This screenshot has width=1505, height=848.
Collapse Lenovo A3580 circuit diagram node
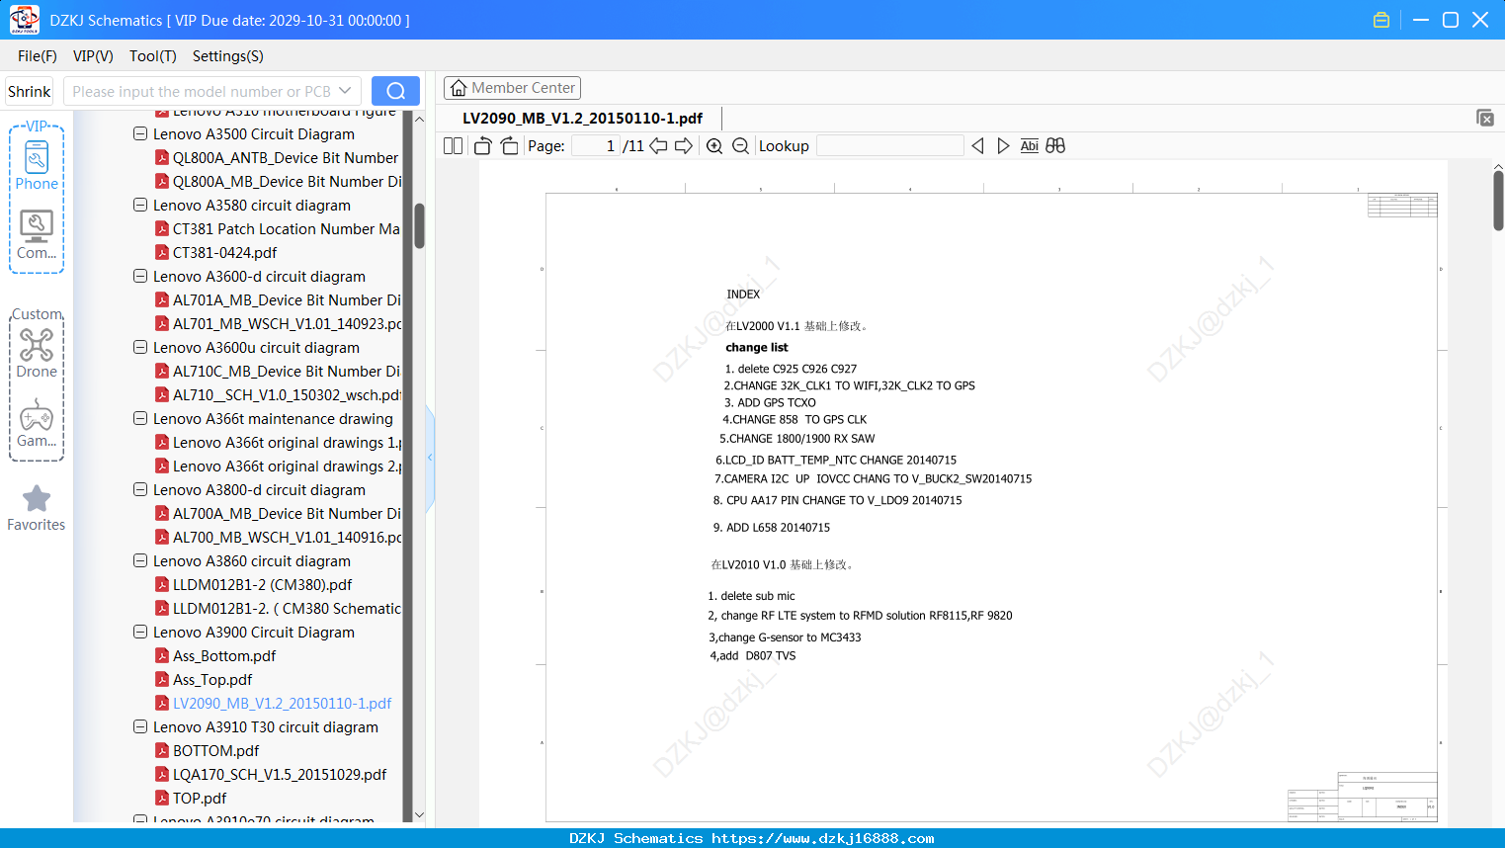(140, 205)
